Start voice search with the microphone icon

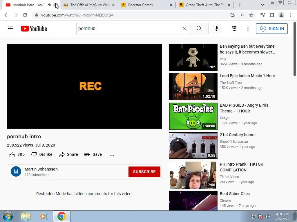216,29
